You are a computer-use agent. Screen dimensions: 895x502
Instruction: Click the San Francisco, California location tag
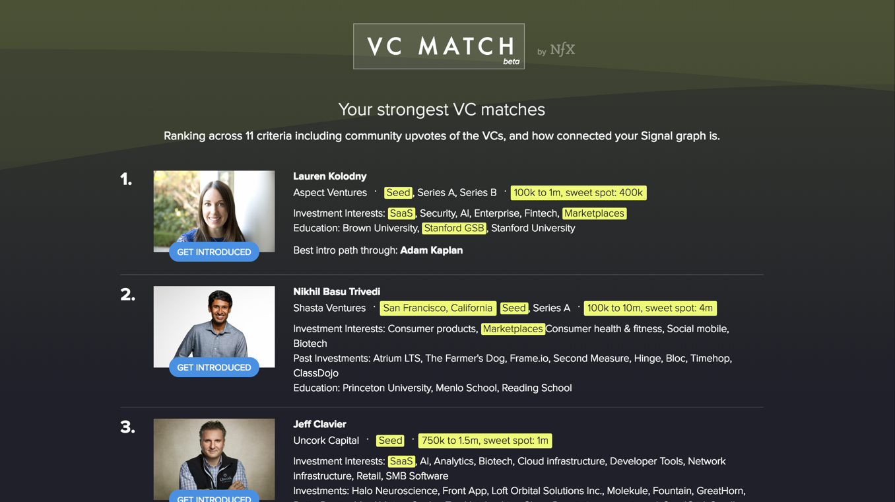[x=438, y=308]
